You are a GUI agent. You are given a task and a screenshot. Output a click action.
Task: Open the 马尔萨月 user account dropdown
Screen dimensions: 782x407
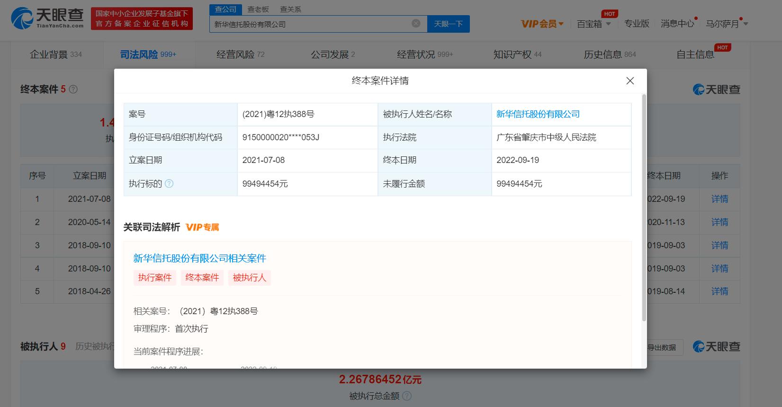tap(727, 24)
